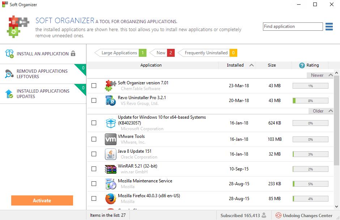Viewport: 340px width, 220px height.
Task: Click the Soft Organizer version 7.01 app icon
Action: click(111, 86)
